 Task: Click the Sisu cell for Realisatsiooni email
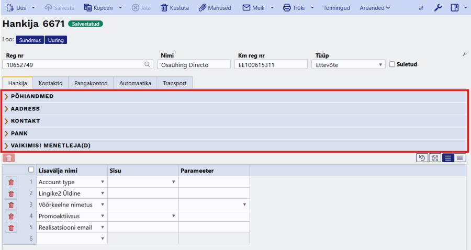coord(143,227)
